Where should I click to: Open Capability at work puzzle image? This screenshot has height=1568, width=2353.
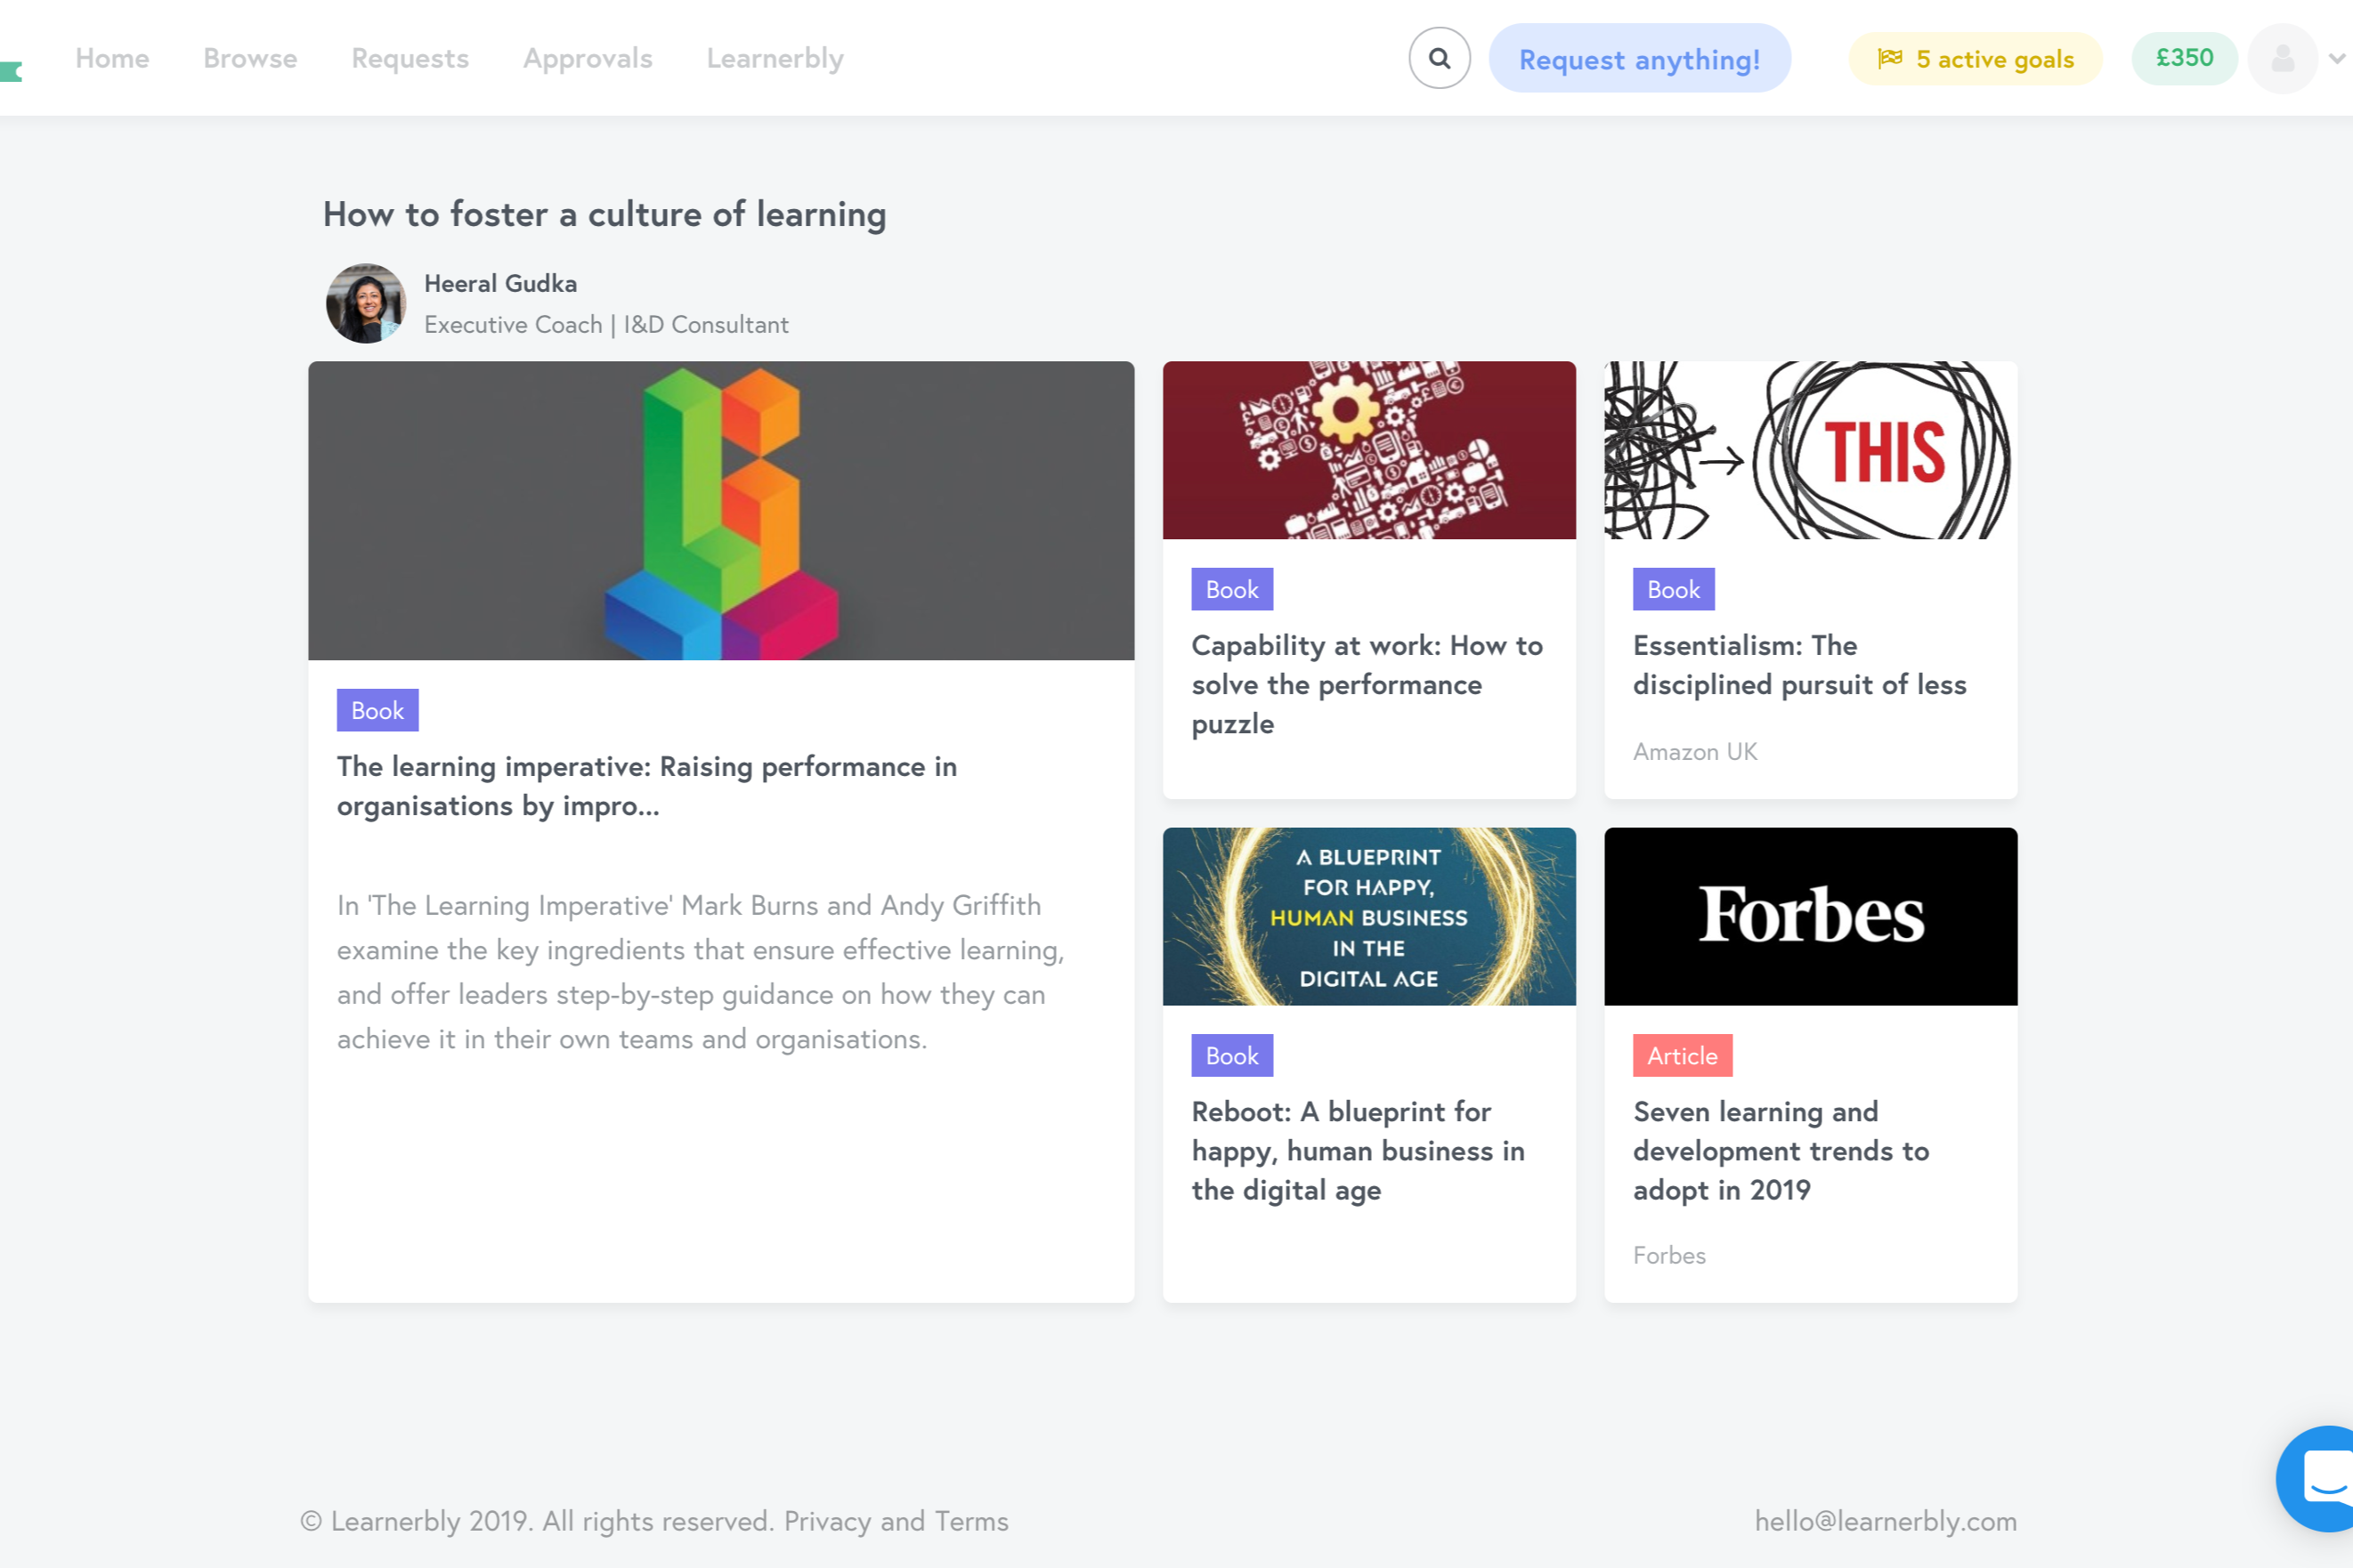[1368, 450]
